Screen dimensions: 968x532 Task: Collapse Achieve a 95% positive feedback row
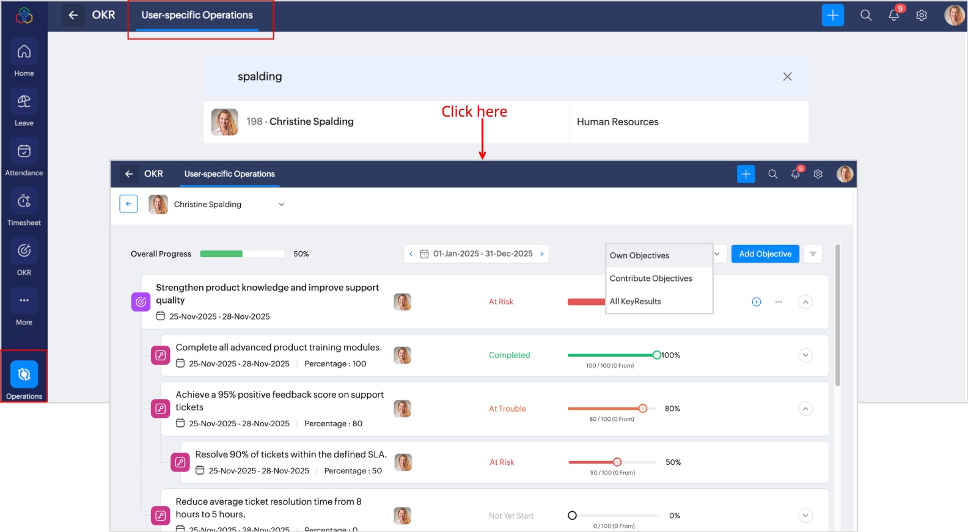(805, 409)
